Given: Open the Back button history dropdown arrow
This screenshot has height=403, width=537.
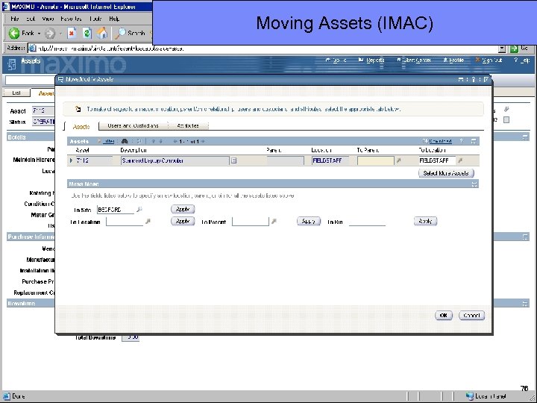Looking at the screenshot, I should (x=39, y=34).
